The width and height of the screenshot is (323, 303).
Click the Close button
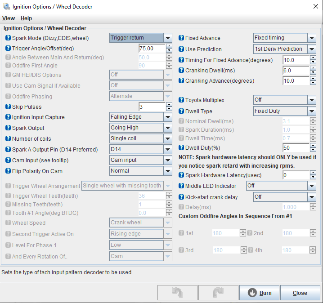(300, 293)
